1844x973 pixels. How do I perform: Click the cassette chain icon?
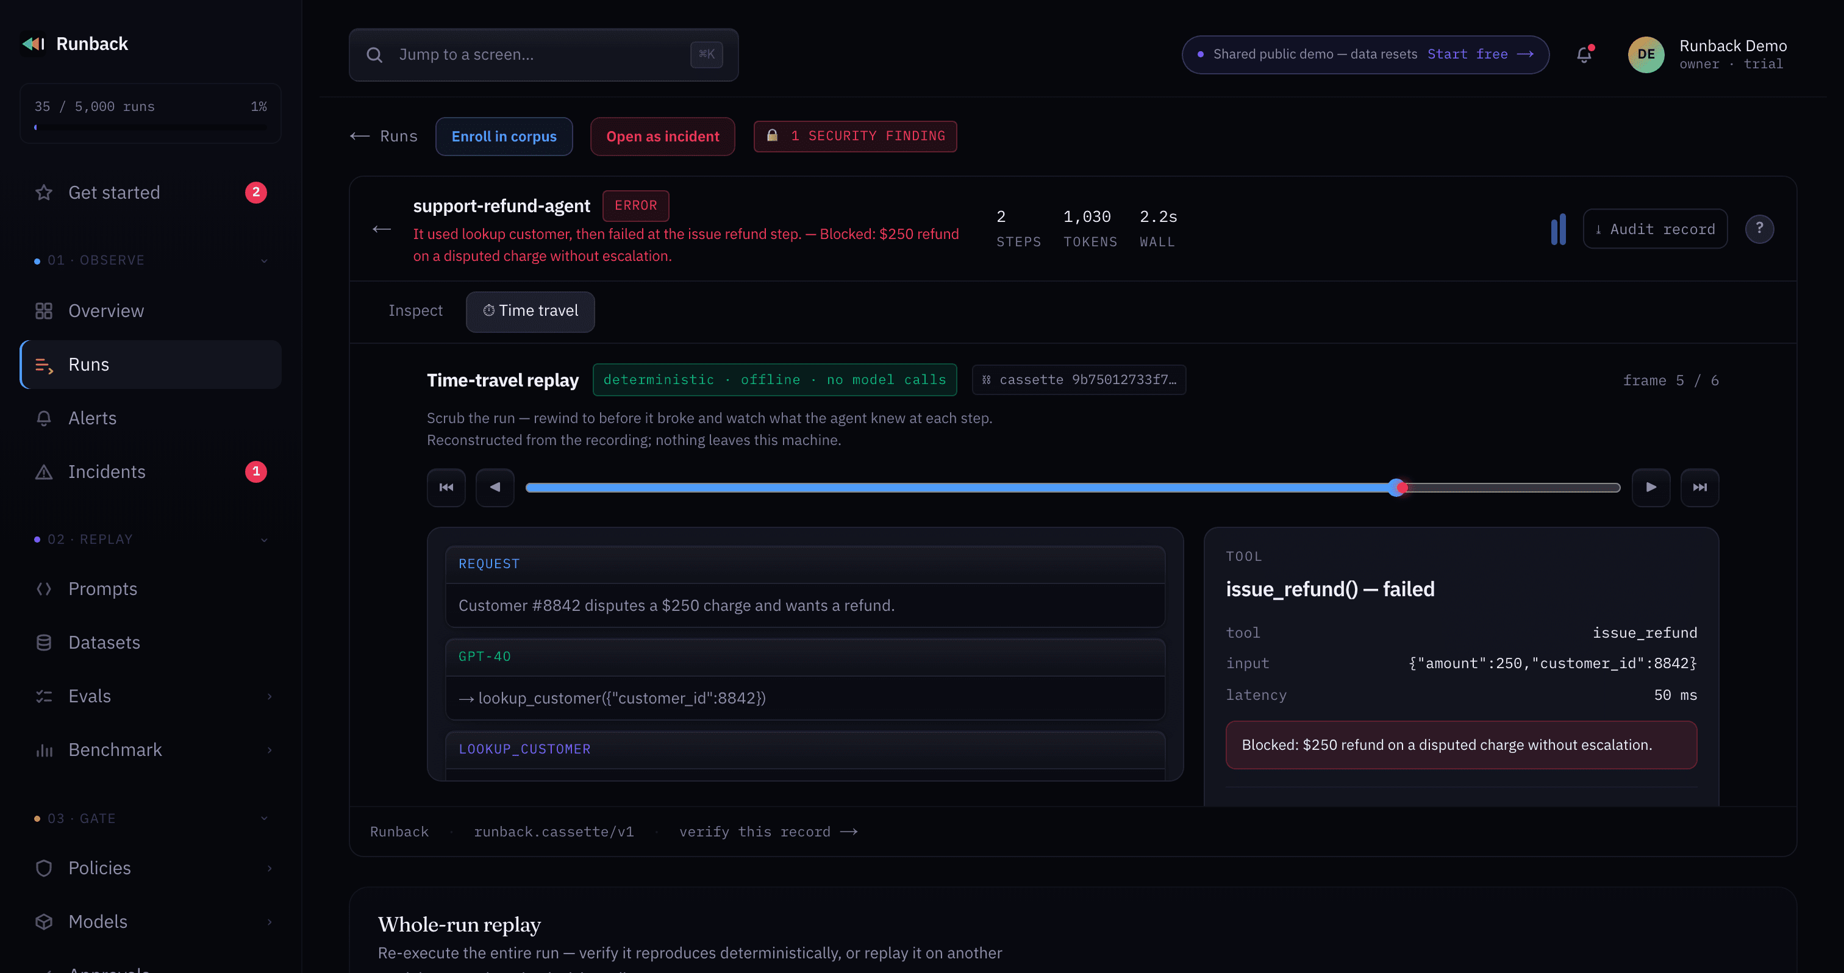coord(987,380)
